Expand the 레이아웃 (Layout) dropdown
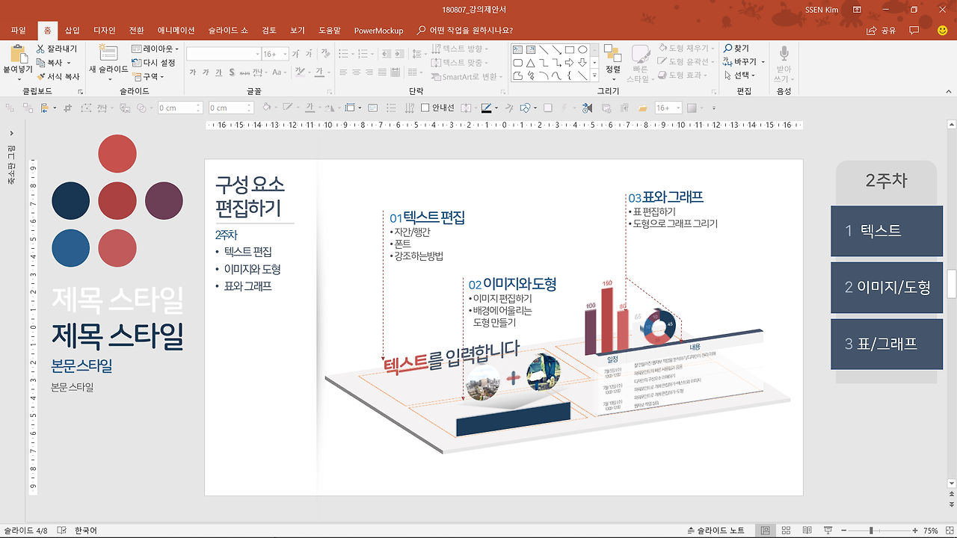 click(156, 49)
